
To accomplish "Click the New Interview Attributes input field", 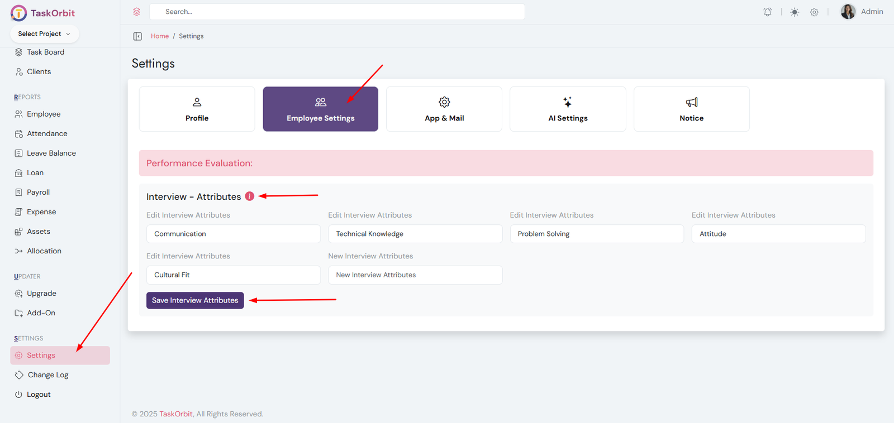I will click(415, 275).
